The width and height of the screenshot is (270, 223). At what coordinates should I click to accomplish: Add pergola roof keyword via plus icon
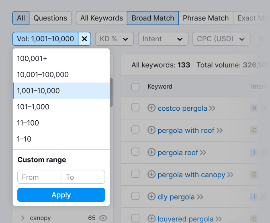point(151,152)
